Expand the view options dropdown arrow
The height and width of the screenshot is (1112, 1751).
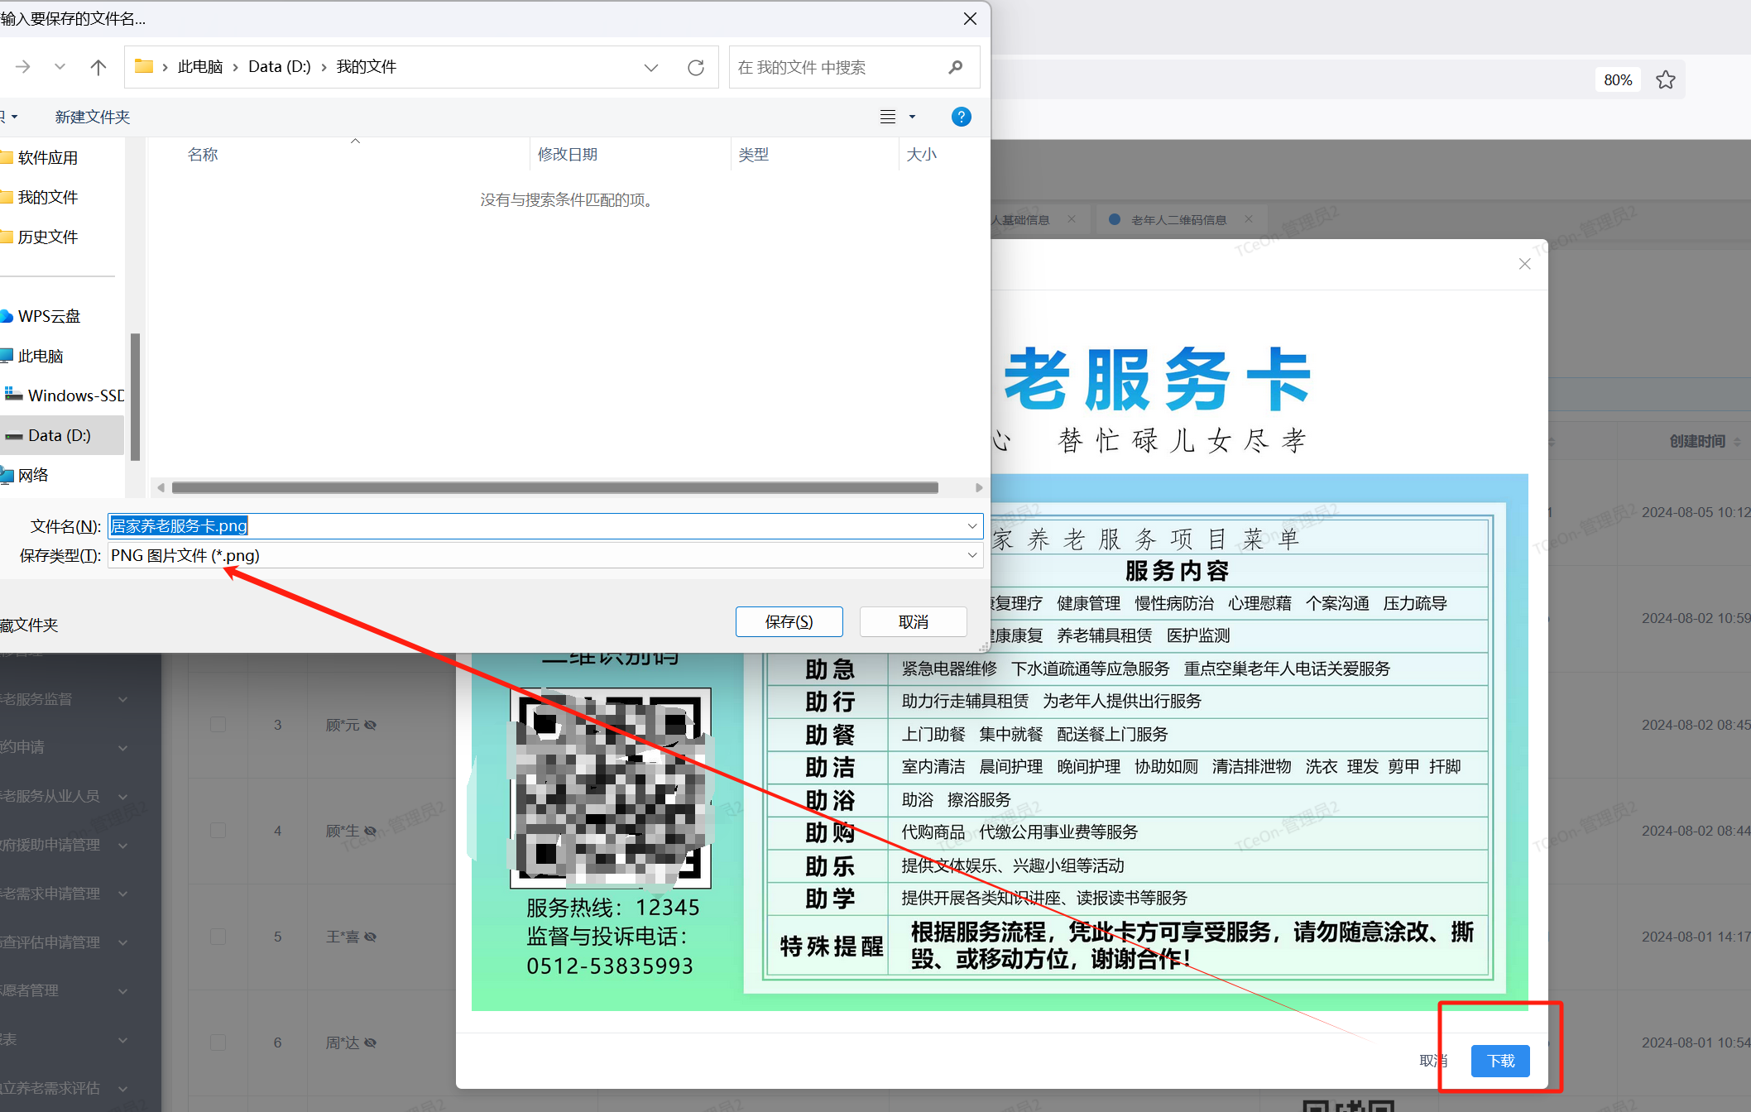click(x=913, y=117)
